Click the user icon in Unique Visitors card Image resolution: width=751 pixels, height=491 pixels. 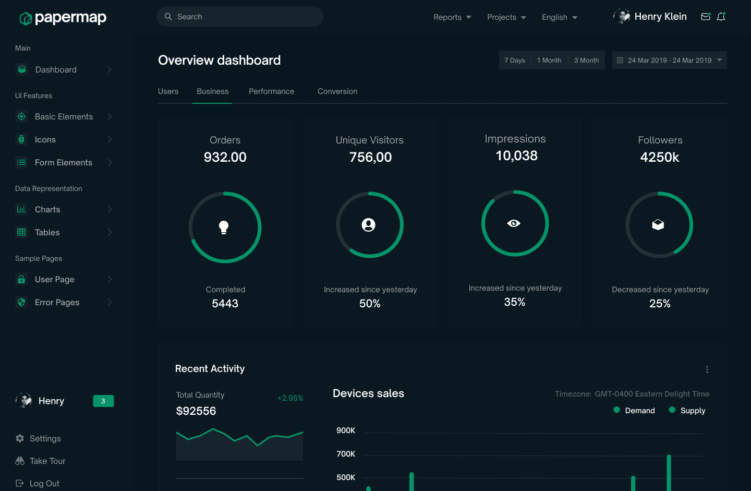coord(369,225)
